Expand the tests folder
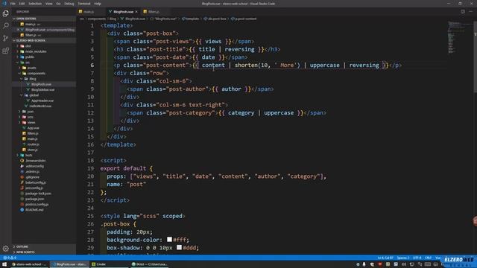The height and width of the screenshot is (268, 477). click(44, 156)
